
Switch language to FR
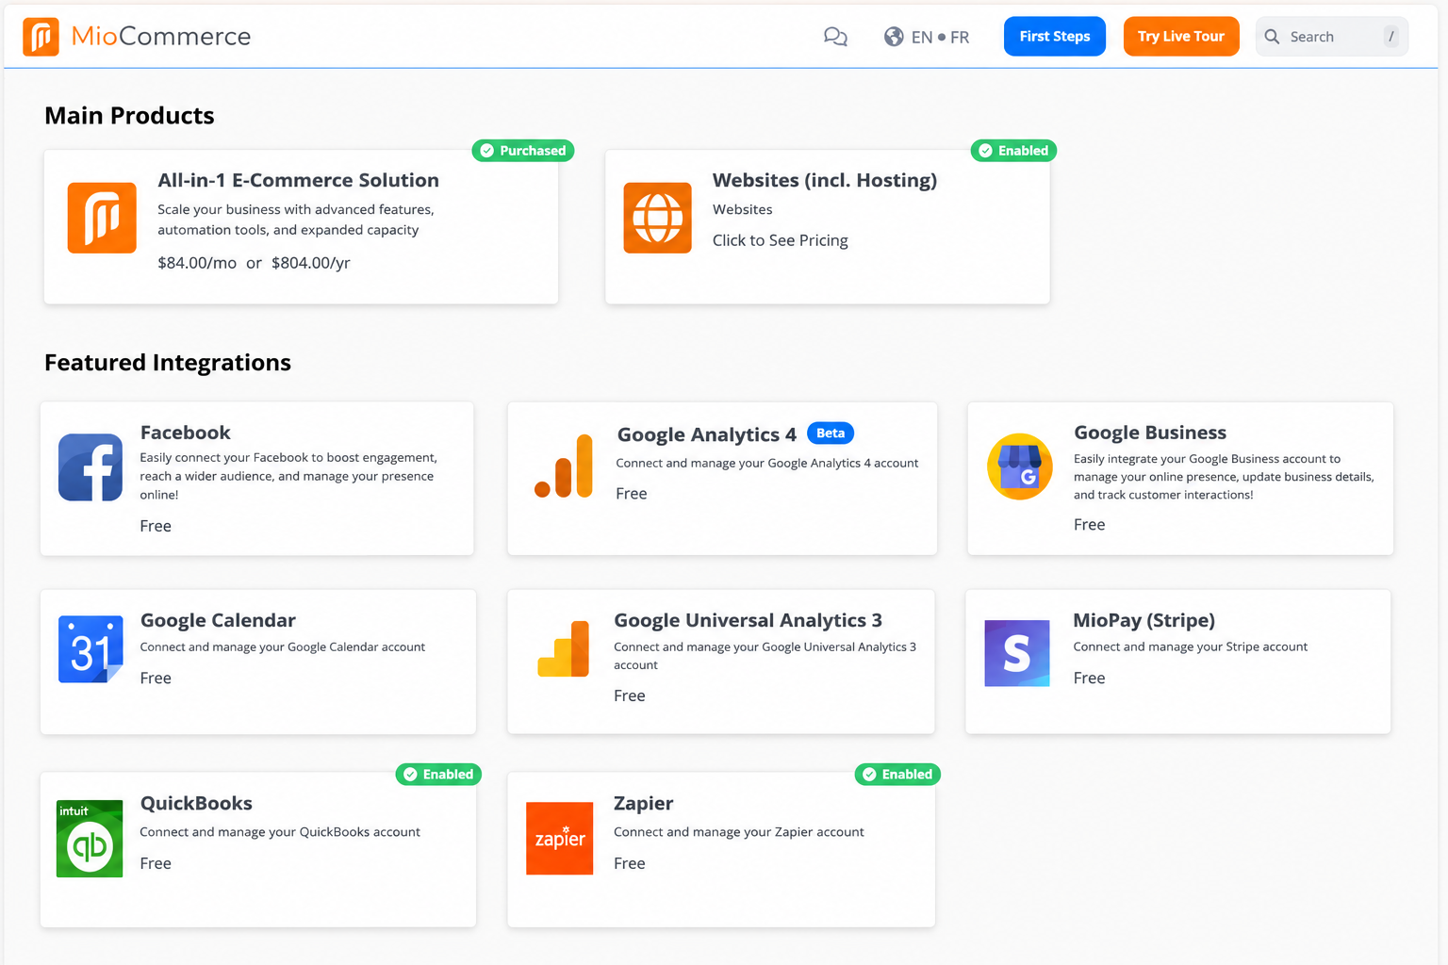click(960, 38)
